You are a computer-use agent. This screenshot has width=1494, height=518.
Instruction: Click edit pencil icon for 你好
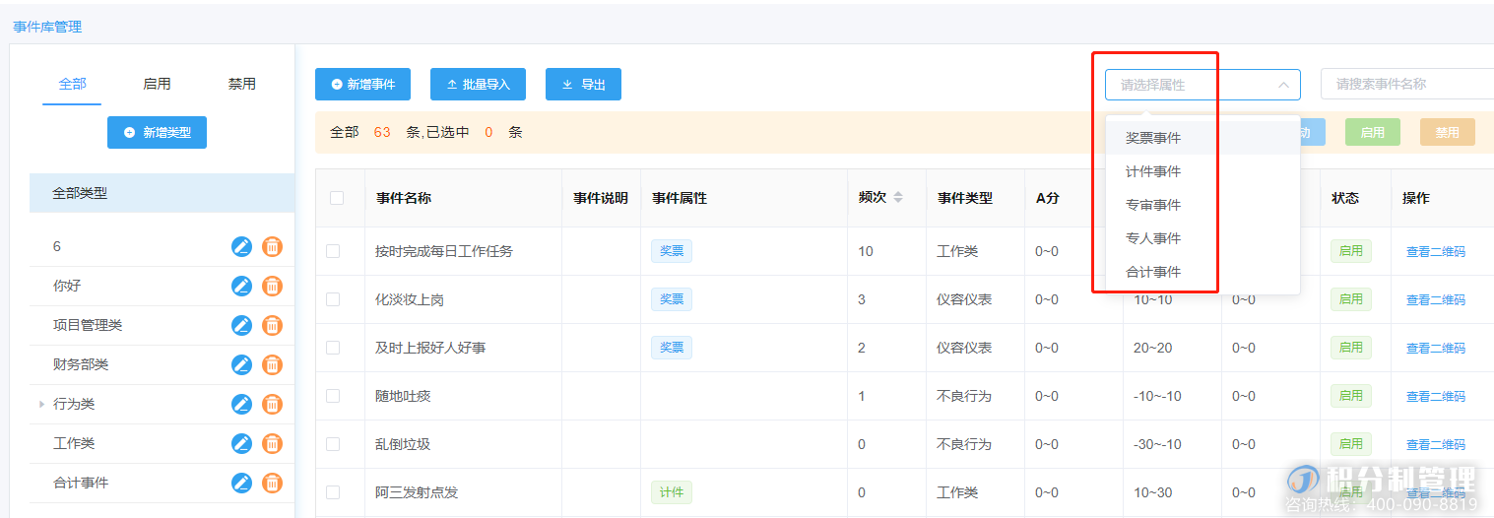coord(241,286)
